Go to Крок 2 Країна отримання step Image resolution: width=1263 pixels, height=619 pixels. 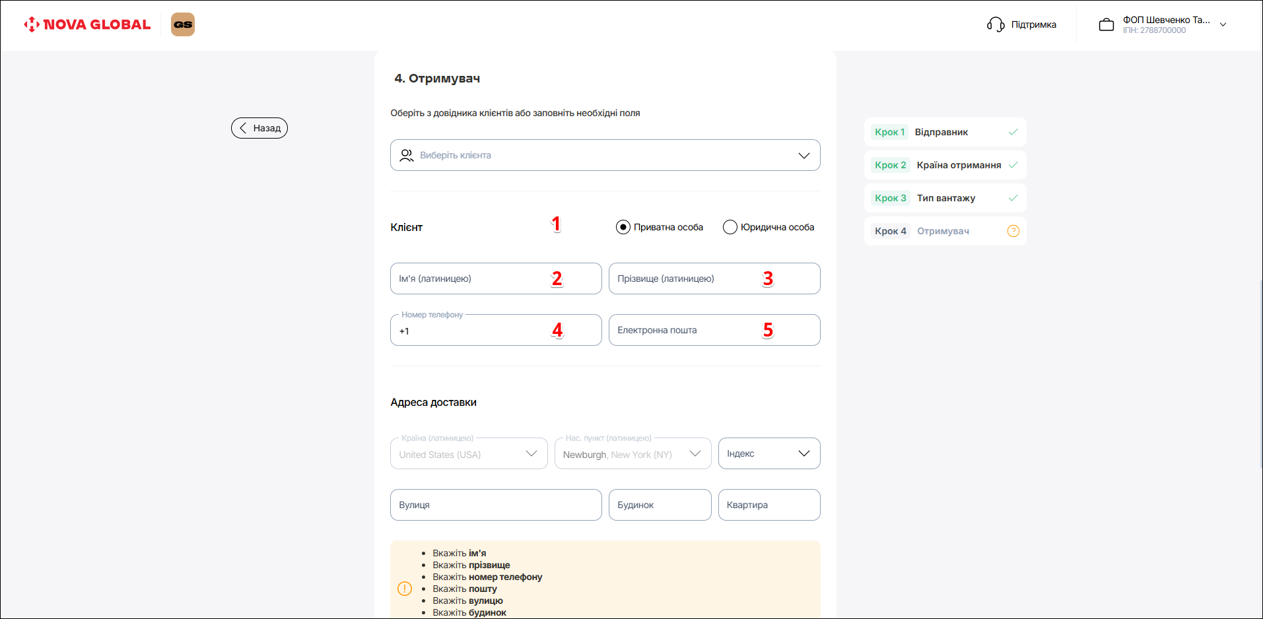tap(944, 165)
